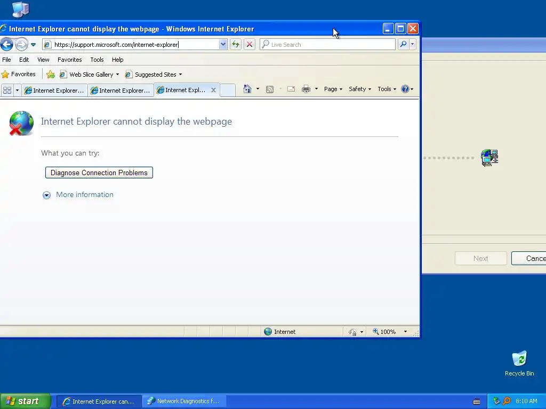This screenshot has width=546, height=409.
Task: Open the File menu
Action: pos(6,60)
